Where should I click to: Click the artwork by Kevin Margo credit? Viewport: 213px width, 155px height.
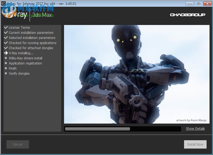point(191,120)
